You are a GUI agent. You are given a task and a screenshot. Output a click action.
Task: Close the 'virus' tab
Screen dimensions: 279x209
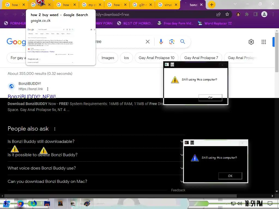[x=176, y=5]
